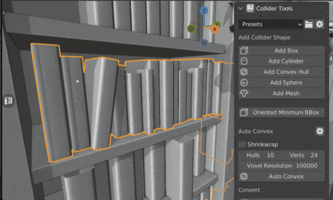
Task: Click the Add Mesh monkey icon
Action: (244, 93)
